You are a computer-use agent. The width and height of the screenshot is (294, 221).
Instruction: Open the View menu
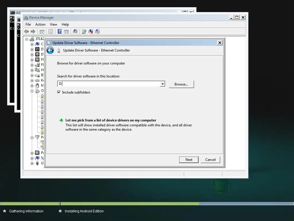53,24
